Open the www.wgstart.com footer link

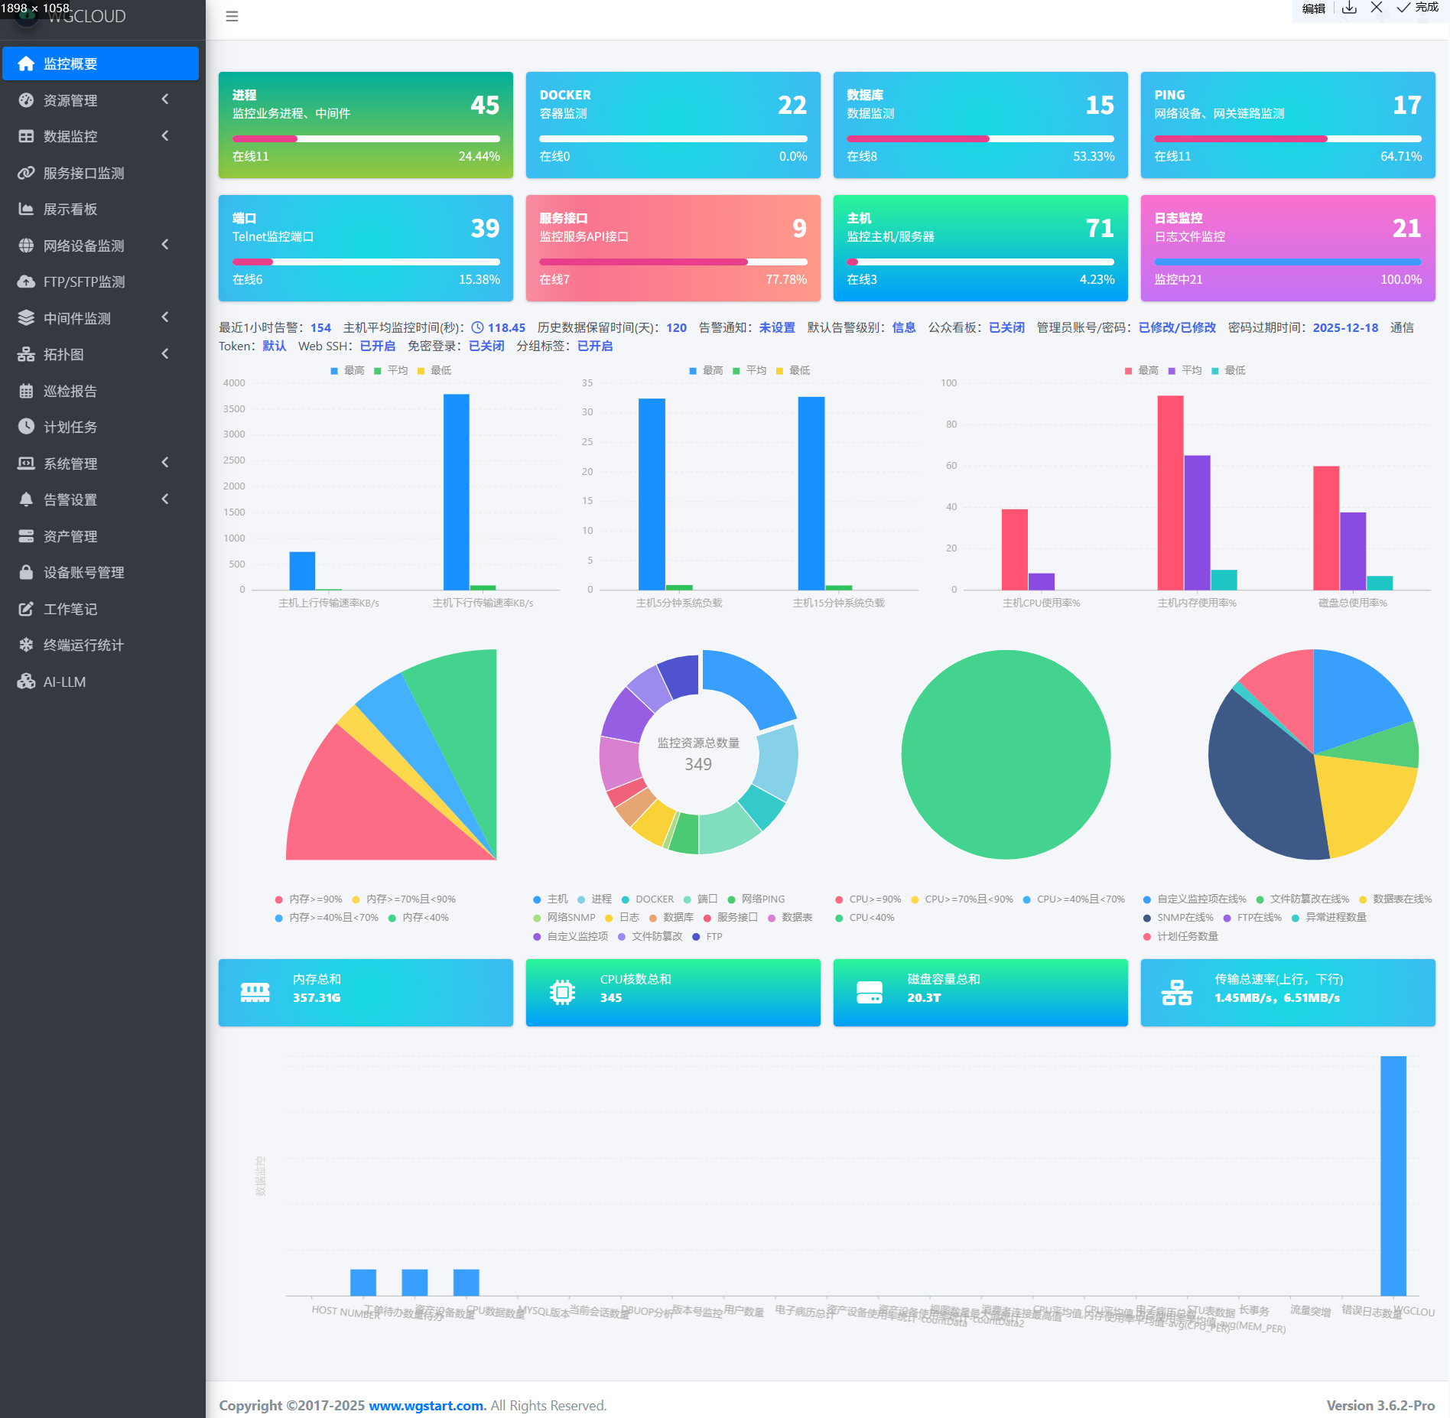[428, 1405]
